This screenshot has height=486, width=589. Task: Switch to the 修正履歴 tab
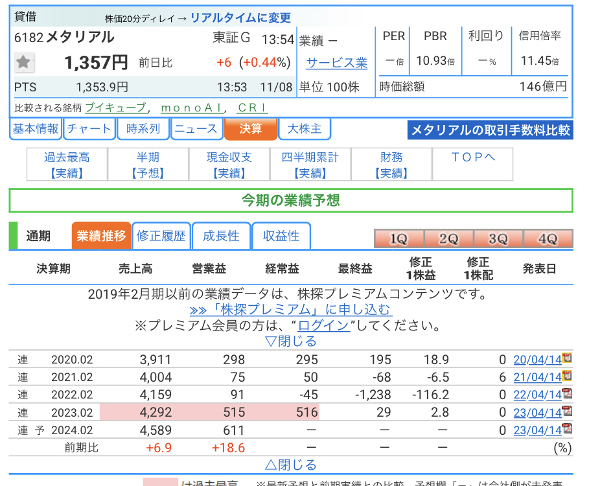point(161,236)
